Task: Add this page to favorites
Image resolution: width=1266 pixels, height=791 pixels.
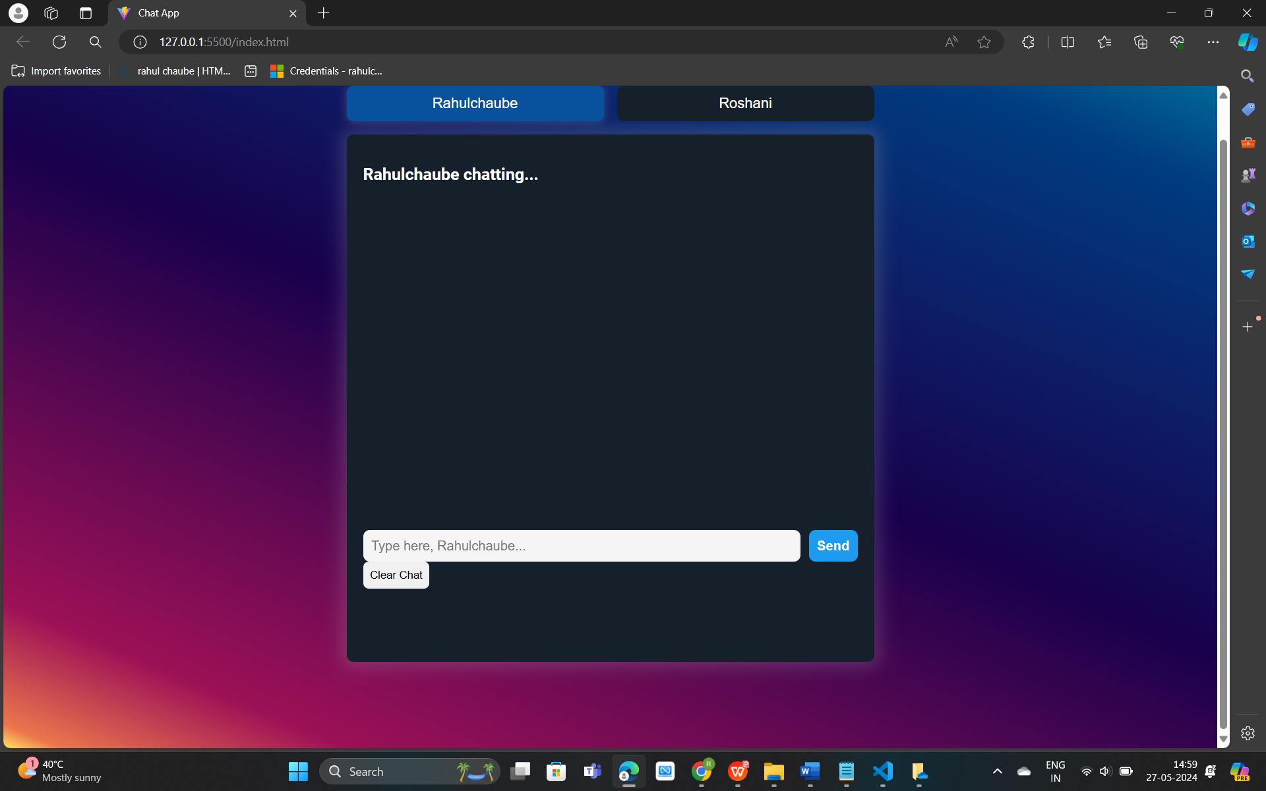Action: point(984,42)
